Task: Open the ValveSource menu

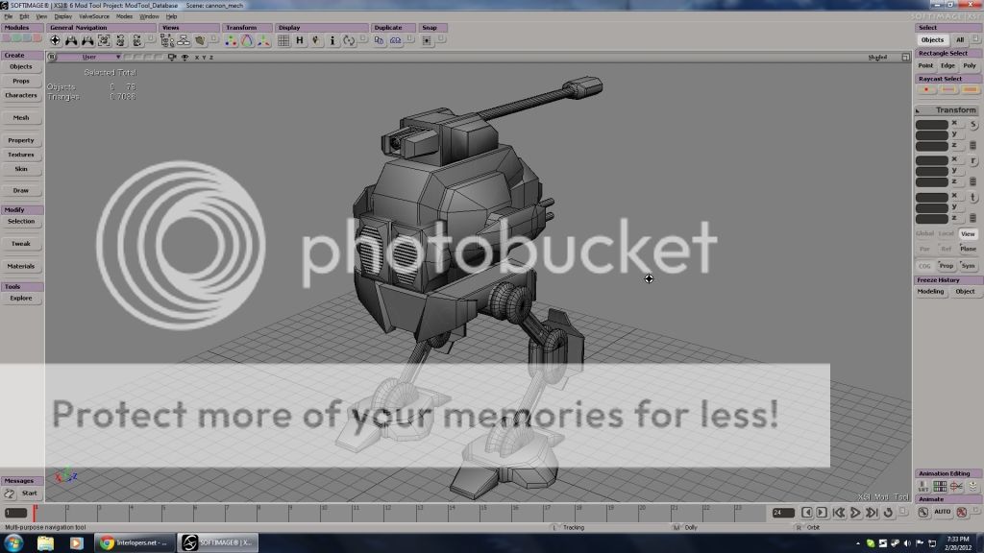Action: point(93,16)
